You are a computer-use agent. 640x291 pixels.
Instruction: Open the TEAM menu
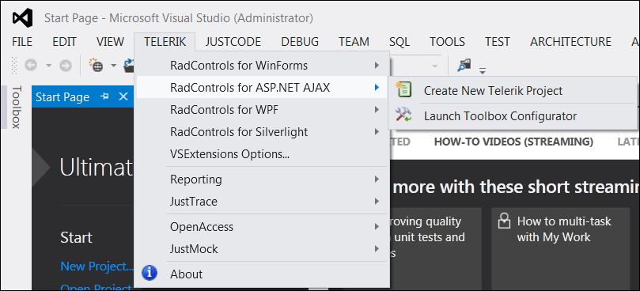tap(354, 42)
